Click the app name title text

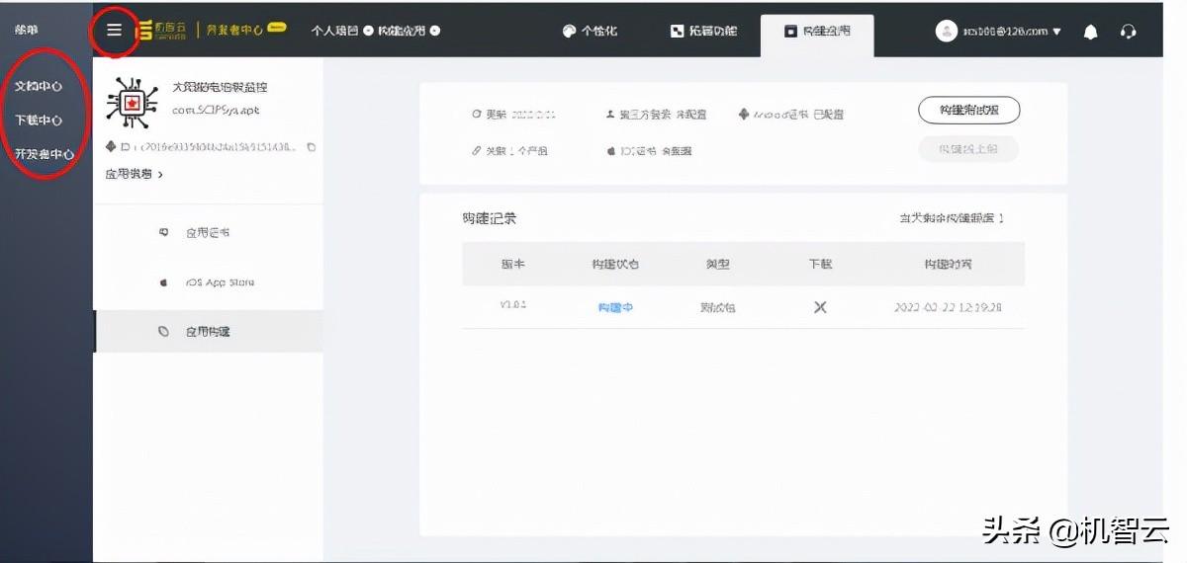(x=220, y=88)
